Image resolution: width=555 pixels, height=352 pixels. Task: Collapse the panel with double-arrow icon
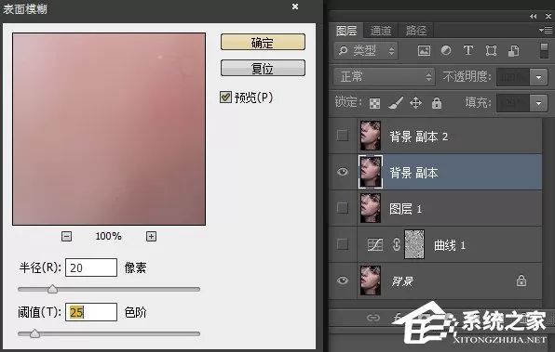coord(533,16)
